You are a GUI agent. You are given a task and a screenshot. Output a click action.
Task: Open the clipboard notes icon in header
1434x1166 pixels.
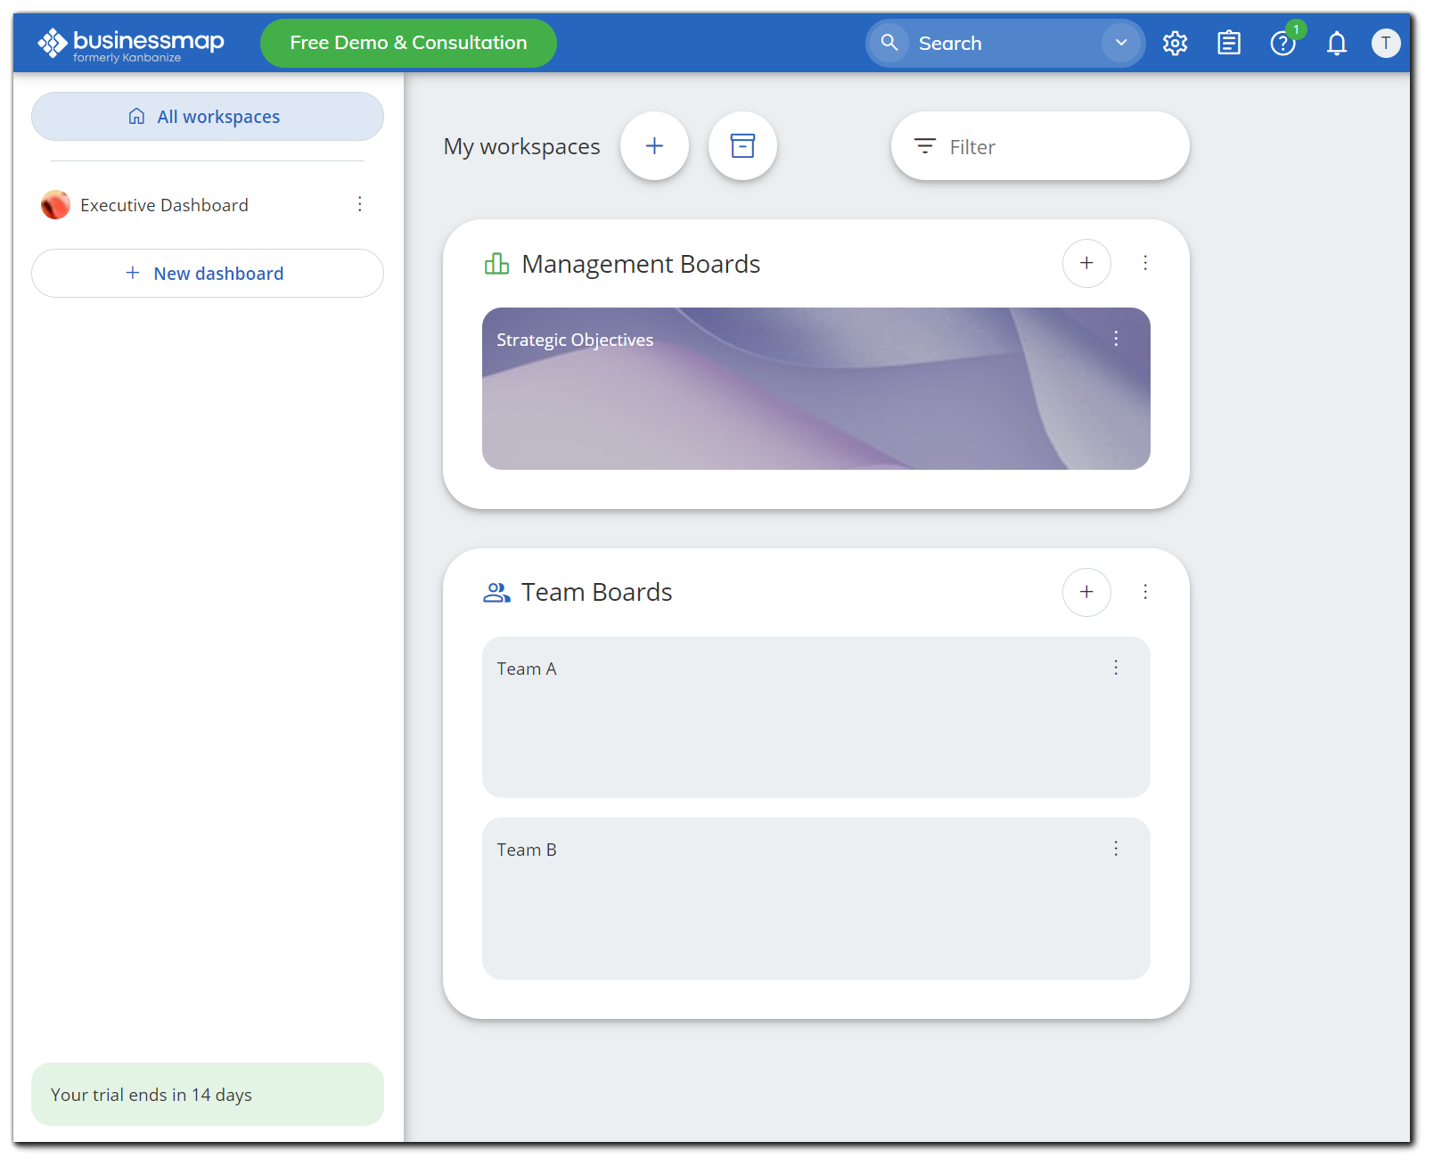coord(1229,43)
